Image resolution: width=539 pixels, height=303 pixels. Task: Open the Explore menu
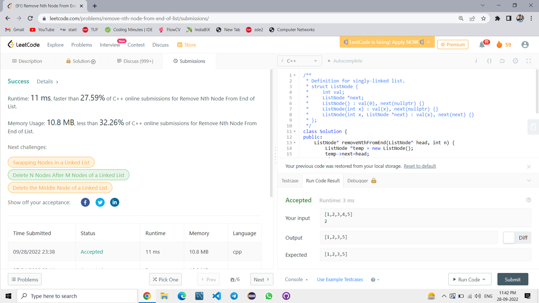[55, 44]
